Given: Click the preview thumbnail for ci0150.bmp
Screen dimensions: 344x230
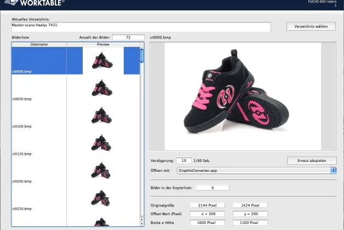Looking at the screenshot, I should tap(101, 143).
